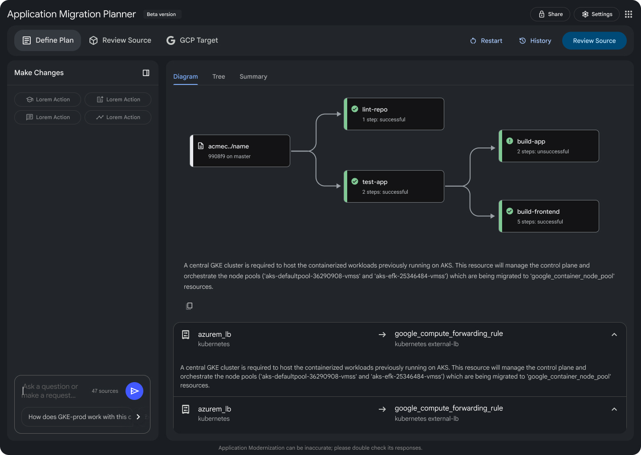641x455 pixels.
Task: Switch to the Tree tab
Action: click(219, 76)
